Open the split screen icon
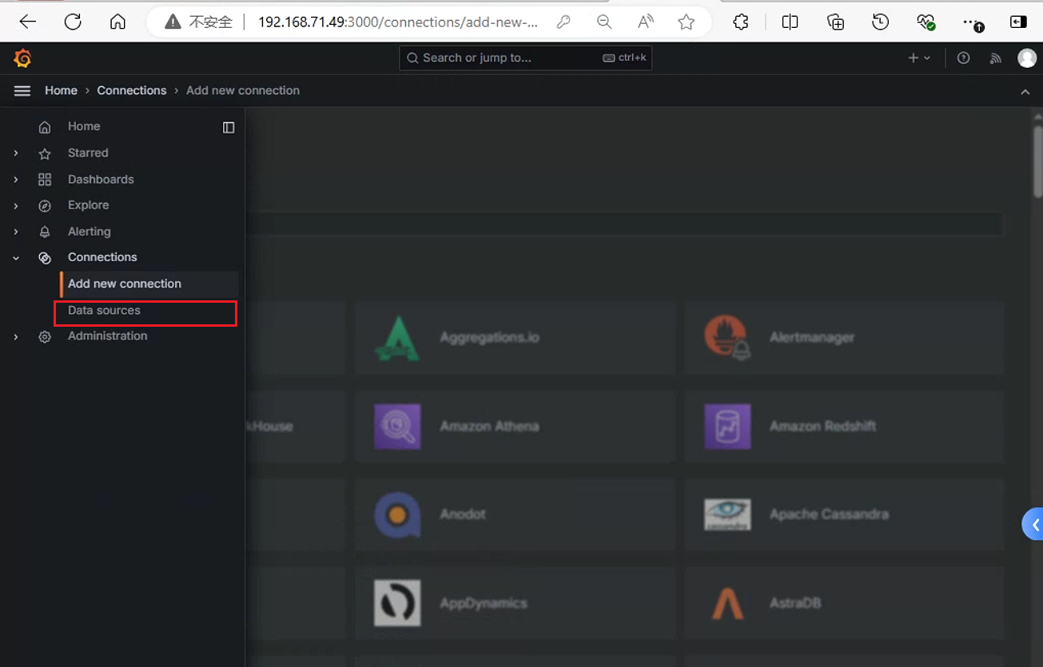The width and height of the screenshot is (1043, 667). click(x=790, y=22)
